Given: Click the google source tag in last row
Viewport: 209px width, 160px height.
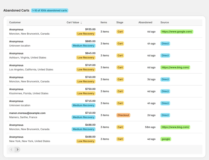Looking at the screenshot, I should (x=166, y=139).
